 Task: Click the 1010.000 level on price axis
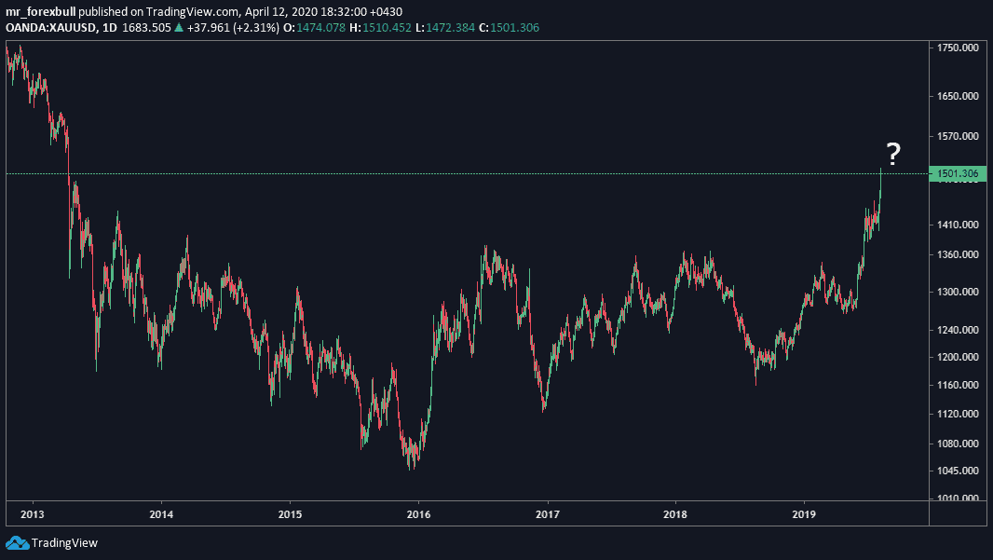click(959, 499)
